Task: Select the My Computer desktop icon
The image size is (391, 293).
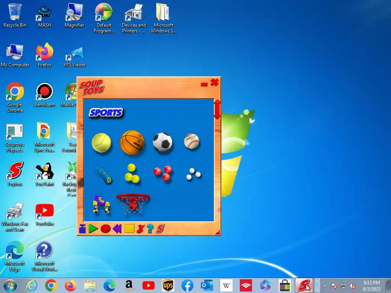Action: [15, 56]
